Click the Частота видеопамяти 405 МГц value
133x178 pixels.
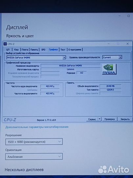tap(50, 94)
